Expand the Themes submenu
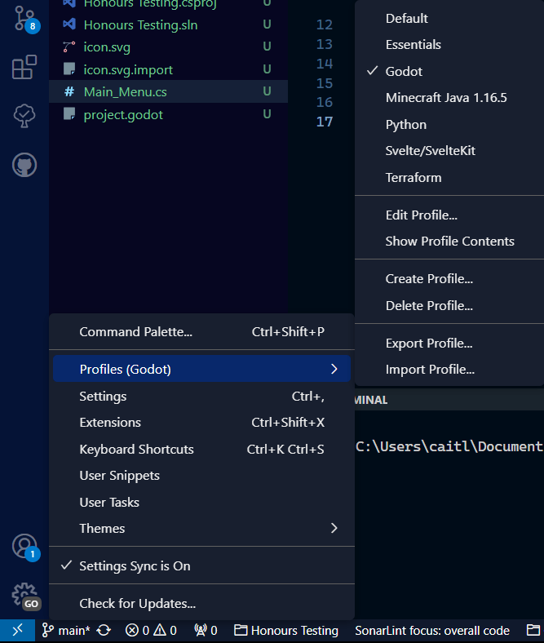 201,528
